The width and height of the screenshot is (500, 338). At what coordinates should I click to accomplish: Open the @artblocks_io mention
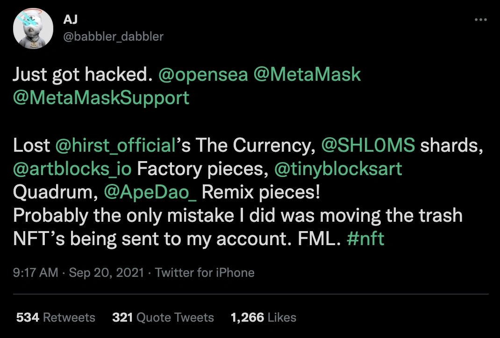pos(72,169)
